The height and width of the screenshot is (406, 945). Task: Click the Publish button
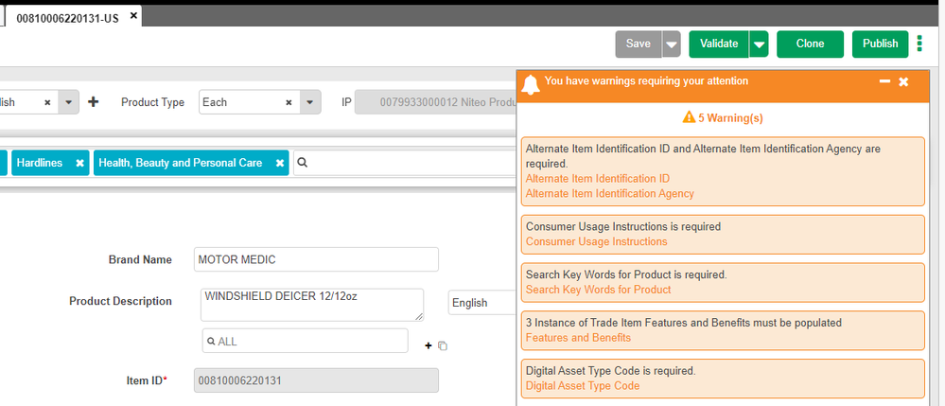point(880,44)
